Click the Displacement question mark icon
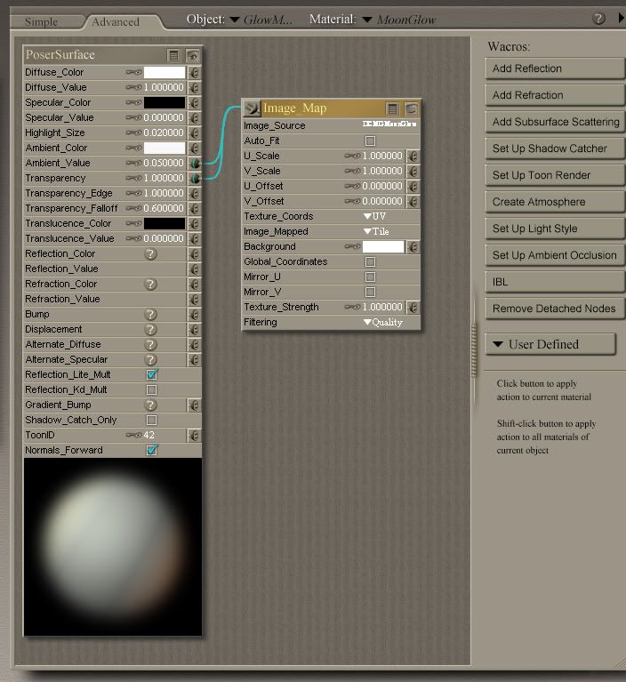This screenshot has height=682, width=626. (x=151, y=330)
